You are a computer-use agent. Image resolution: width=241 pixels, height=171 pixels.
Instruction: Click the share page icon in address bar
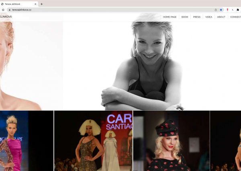pyautogui.click(x=216, y=10)
